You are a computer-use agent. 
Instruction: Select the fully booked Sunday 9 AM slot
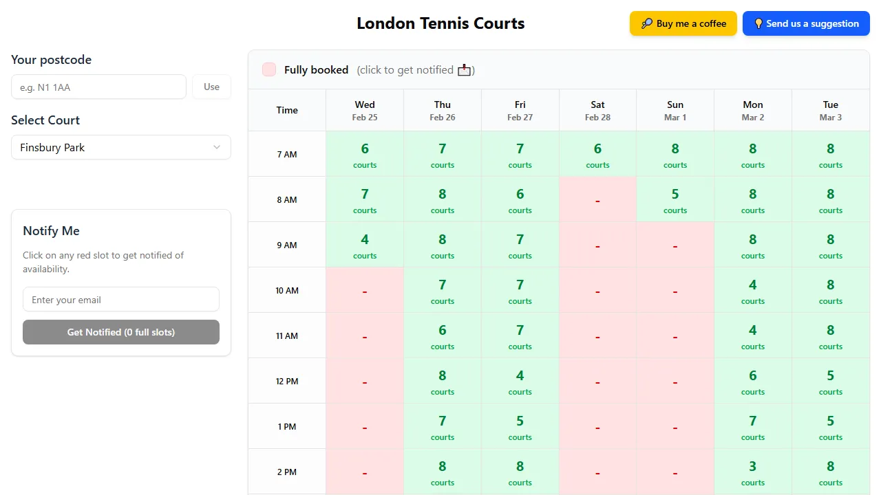(675, 244)
